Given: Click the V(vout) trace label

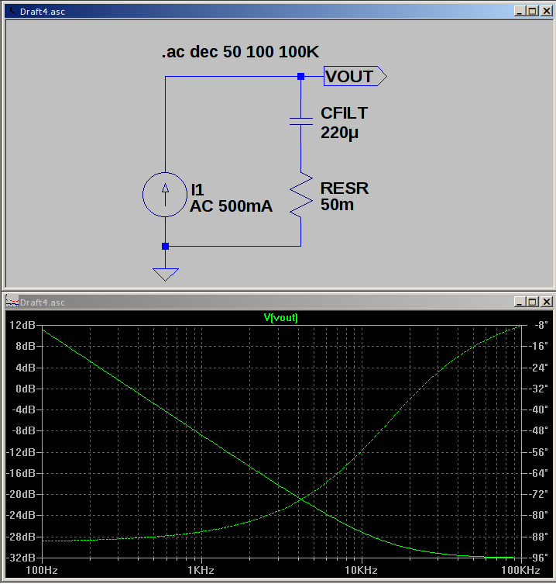Looking at the screenshot, I should tap(281, 318).
